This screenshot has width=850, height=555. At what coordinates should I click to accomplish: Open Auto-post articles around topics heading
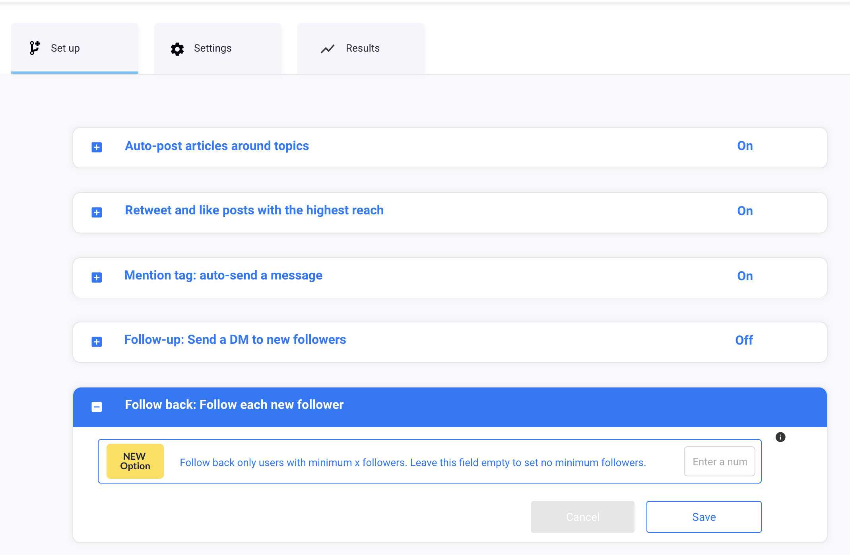217,146
